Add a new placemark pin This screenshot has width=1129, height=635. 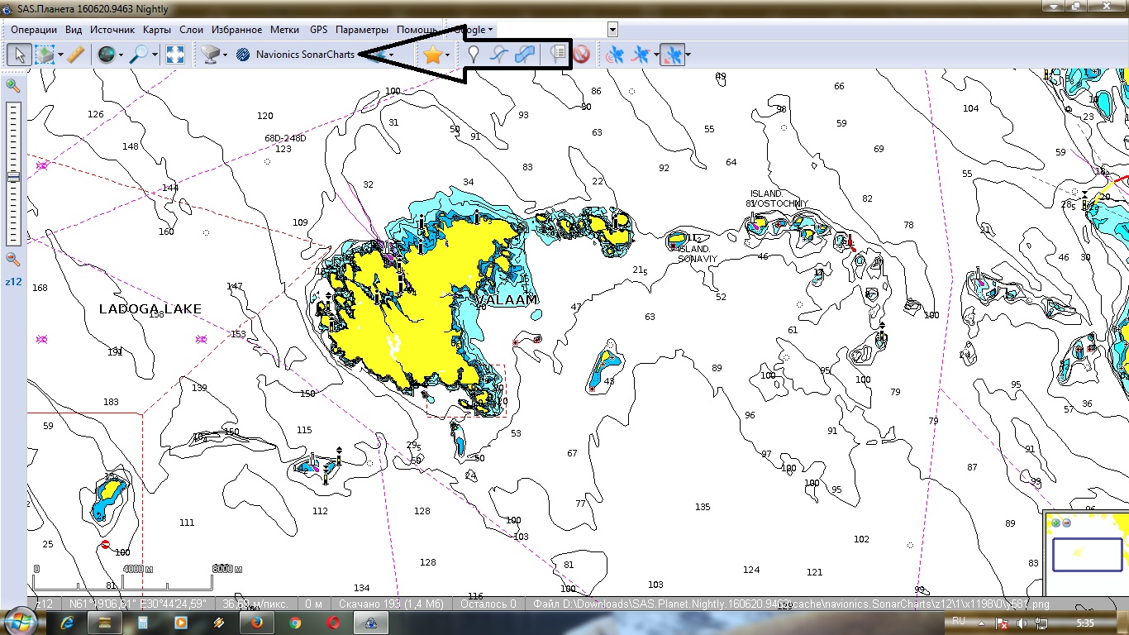click(x=474, y=55)
